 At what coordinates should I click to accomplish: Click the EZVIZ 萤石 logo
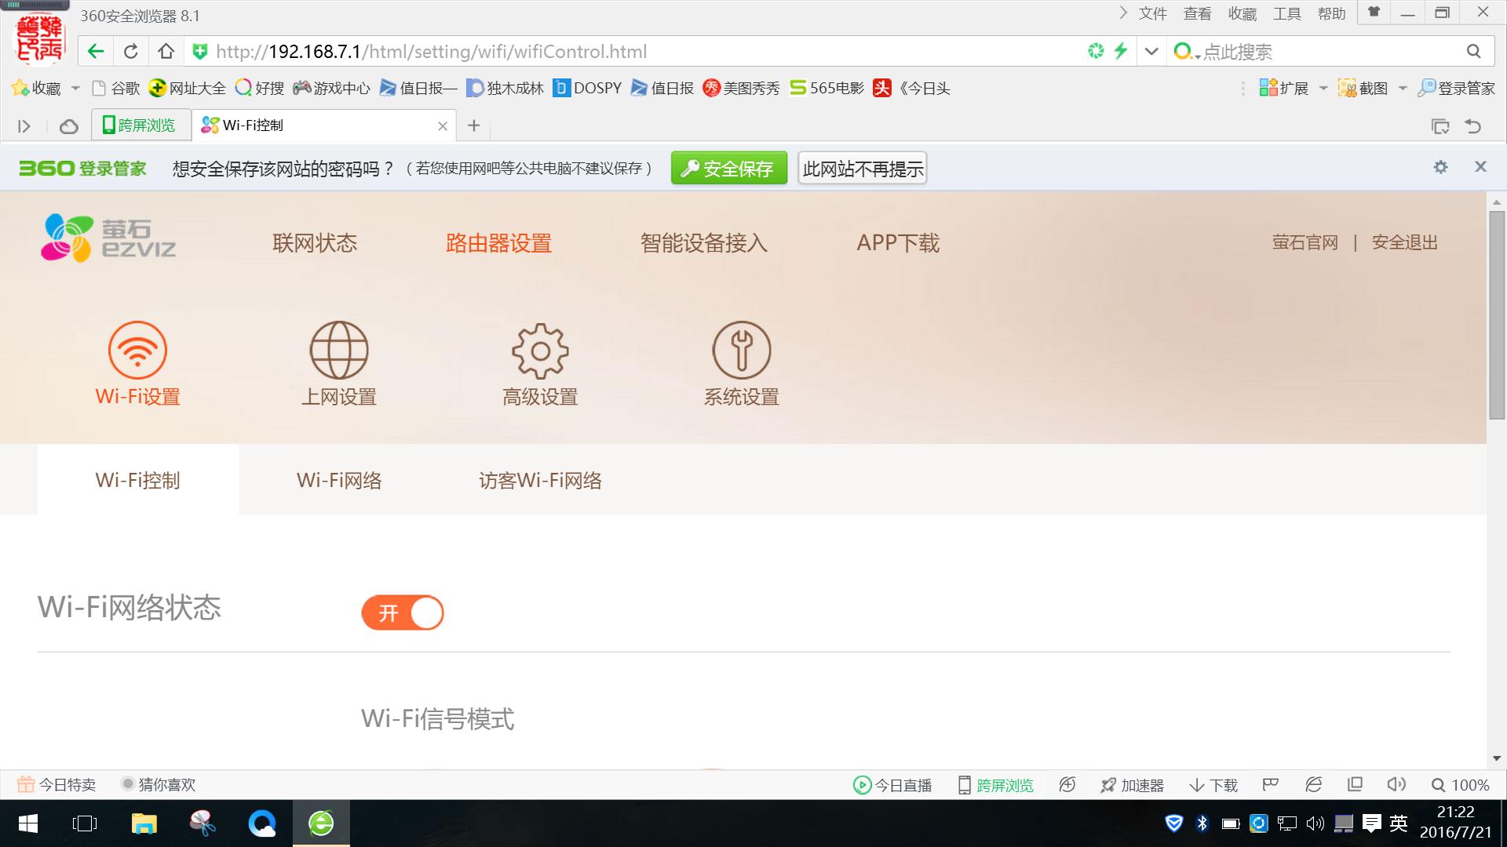(108, 238)
